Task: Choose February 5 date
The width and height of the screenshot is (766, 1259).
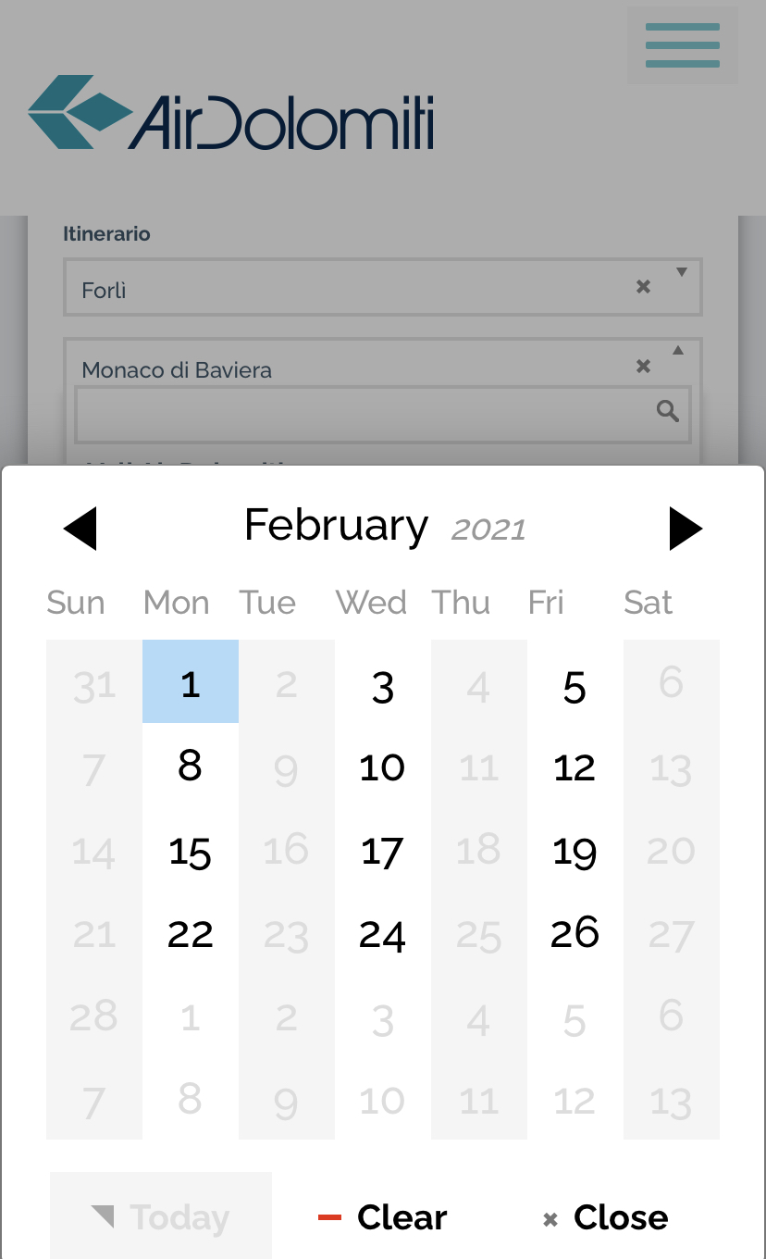Action: (x=574, y=688)
